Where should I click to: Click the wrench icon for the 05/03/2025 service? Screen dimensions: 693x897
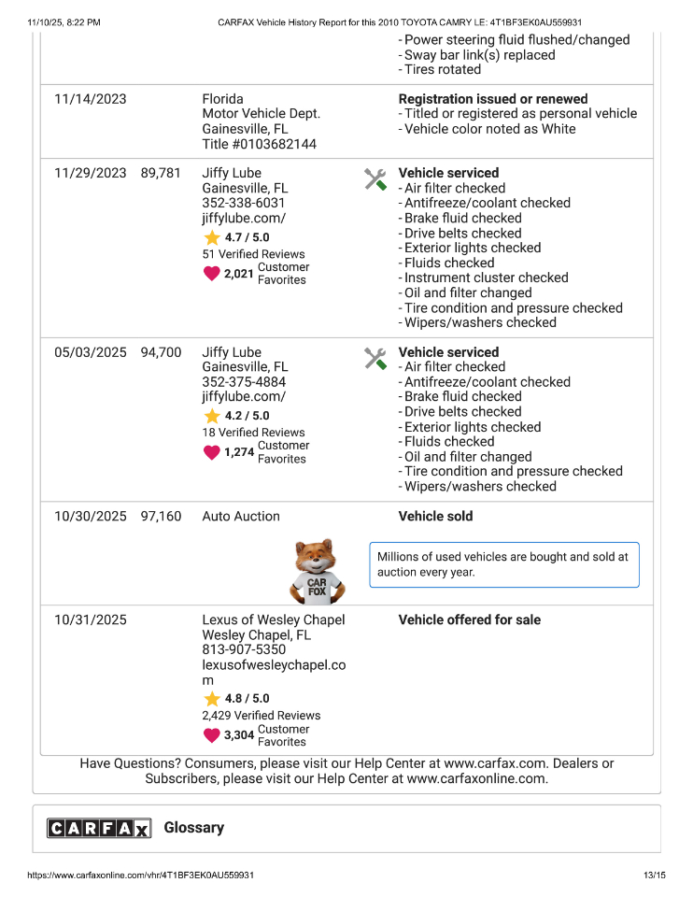(x=375, y=359)
